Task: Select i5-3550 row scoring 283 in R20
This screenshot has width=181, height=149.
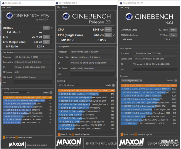Action: pos(86,115)
